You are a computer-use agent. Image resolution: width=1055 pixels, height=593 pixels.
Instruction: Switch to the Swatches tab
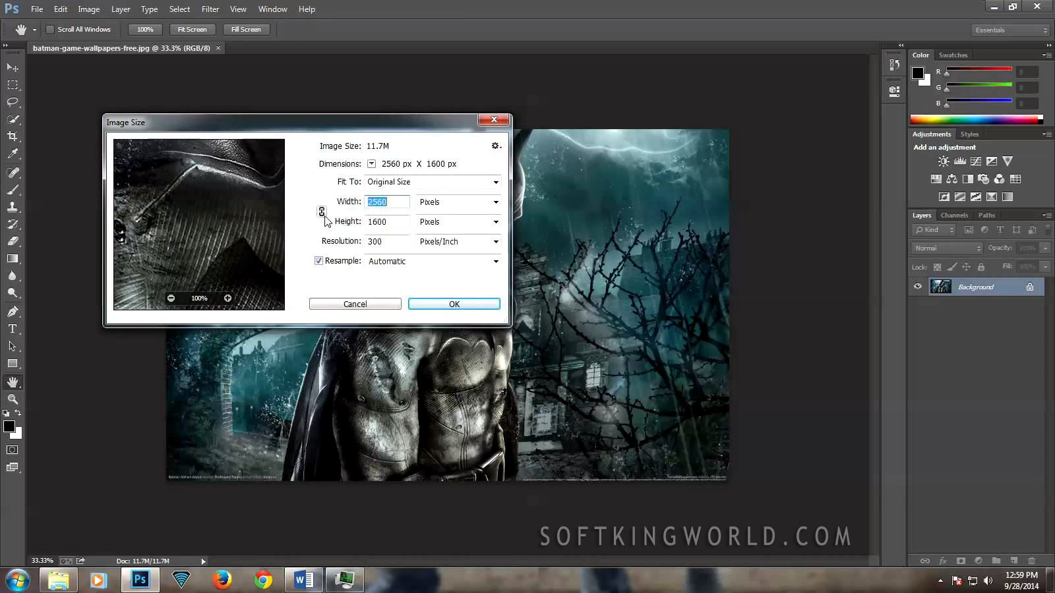953,55
